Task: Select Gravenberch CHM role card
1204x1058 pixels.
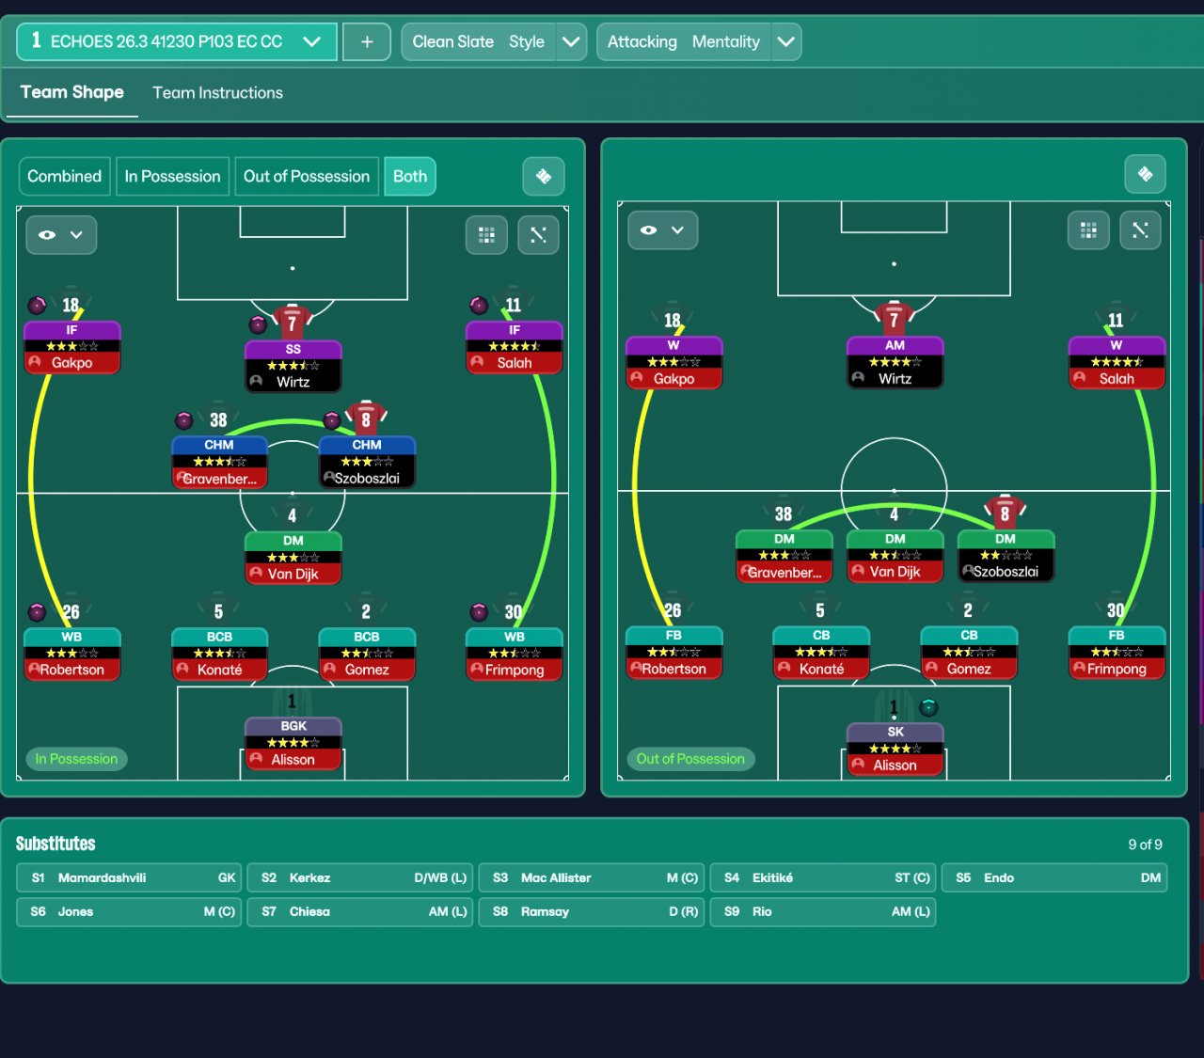Action: tap(219, 462)
